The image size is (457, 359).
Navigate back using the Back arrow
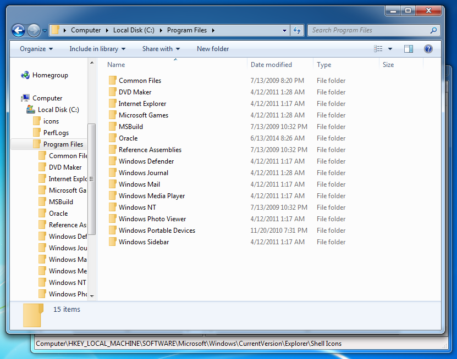pos(18,30)
